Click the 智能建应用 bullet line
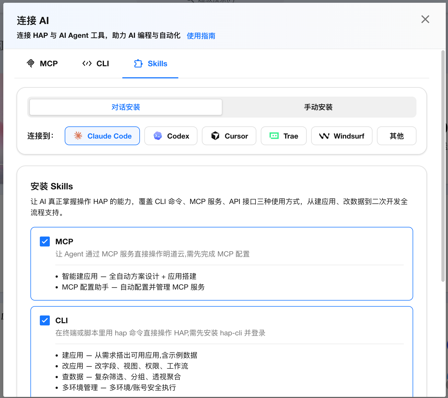Viewport: 448px width, 398px height. (129, 276)
